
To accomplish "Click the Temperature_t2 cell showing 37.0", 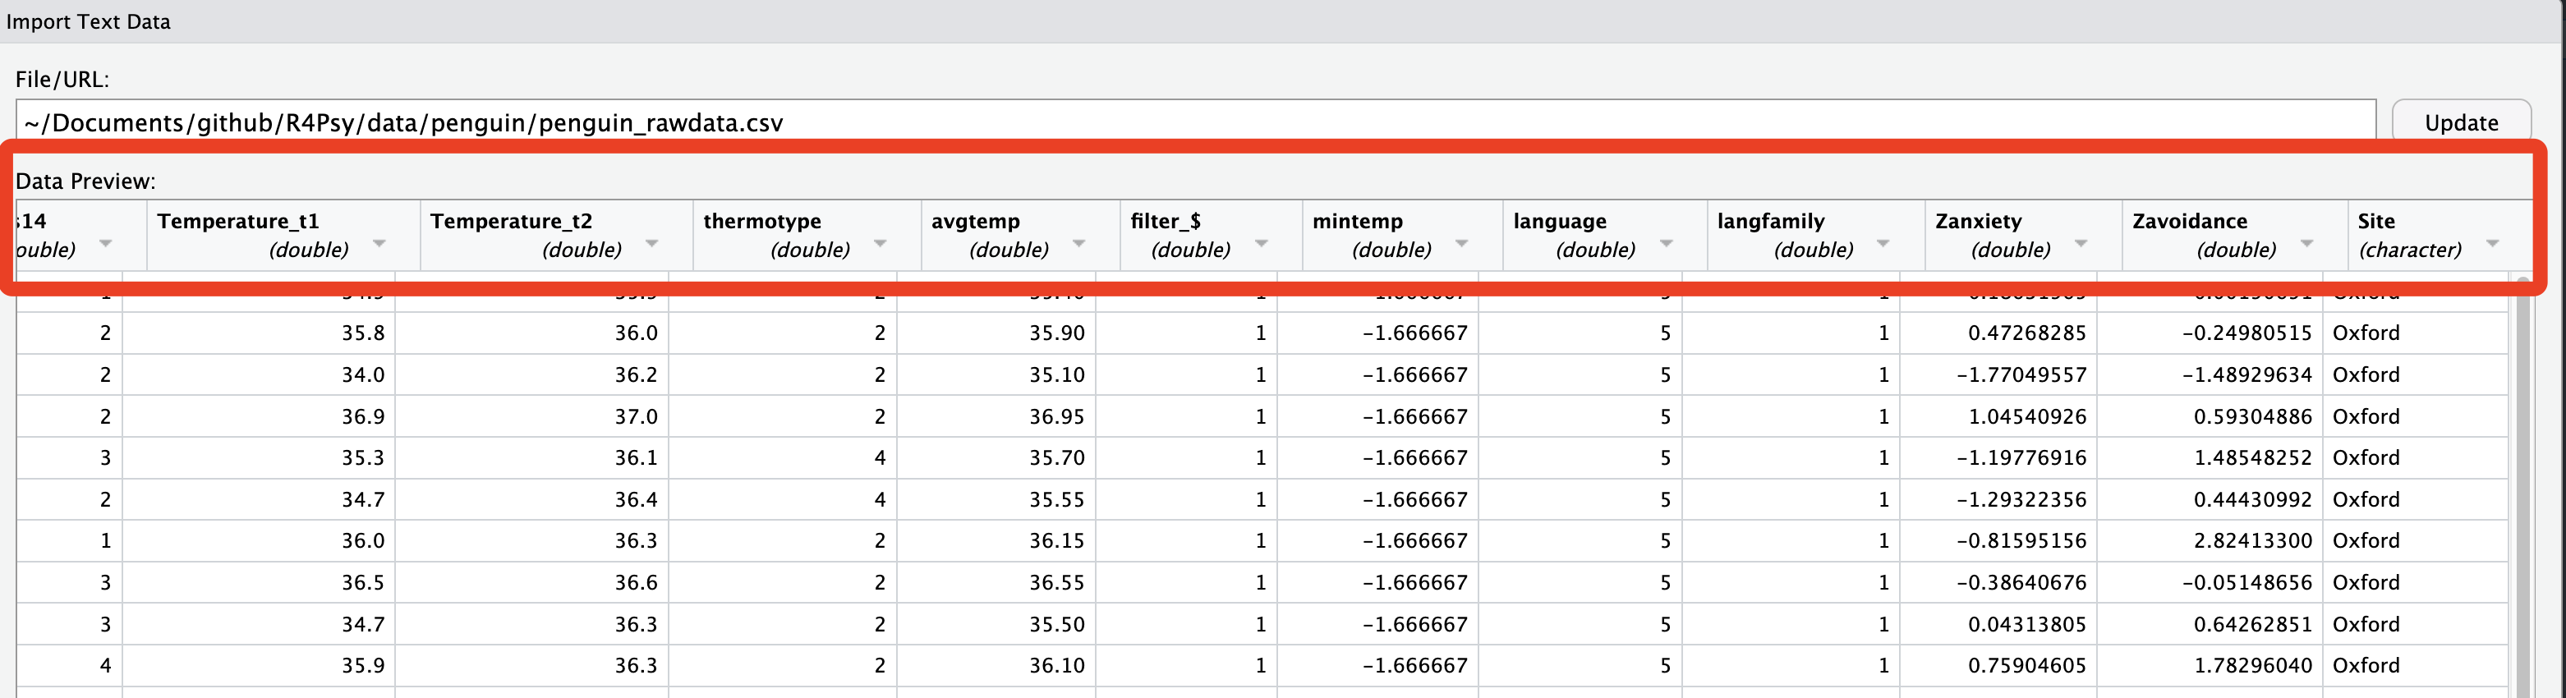I will click(x=636, y=416).
